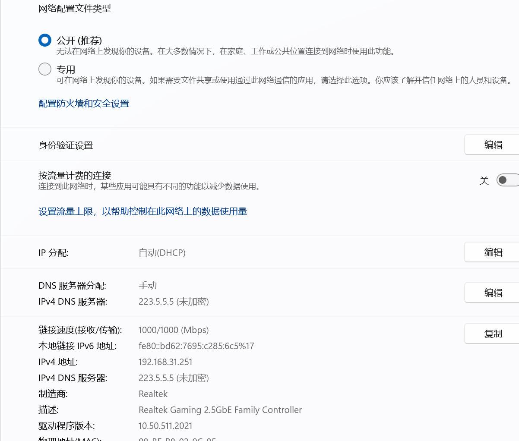Open 配置防火墙和安全设置 link
This screenshot has width=519, height=441.
84,104
